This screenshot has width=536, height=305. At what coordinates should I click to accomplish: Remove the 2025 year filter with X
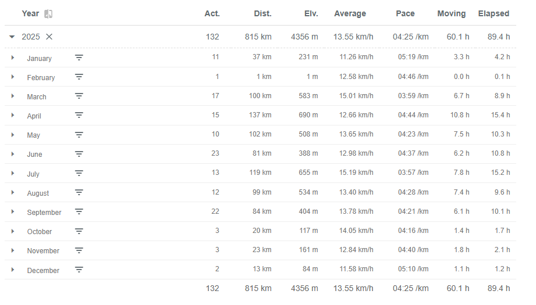click(x=49, y=37)
